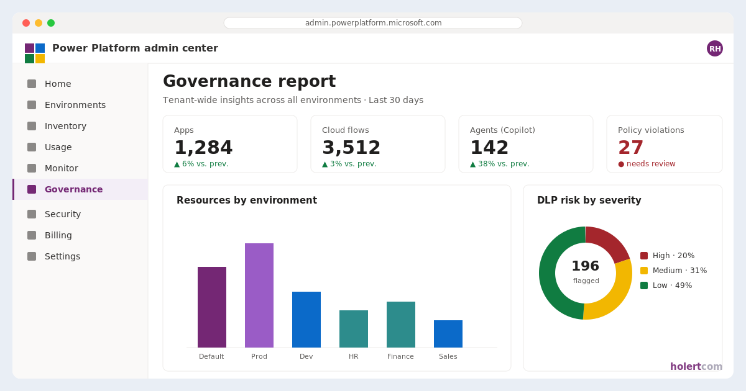Click '38% vs. prev.' trend text
The width and height of the screenshot is (746, 391).
tap(504, 164)
